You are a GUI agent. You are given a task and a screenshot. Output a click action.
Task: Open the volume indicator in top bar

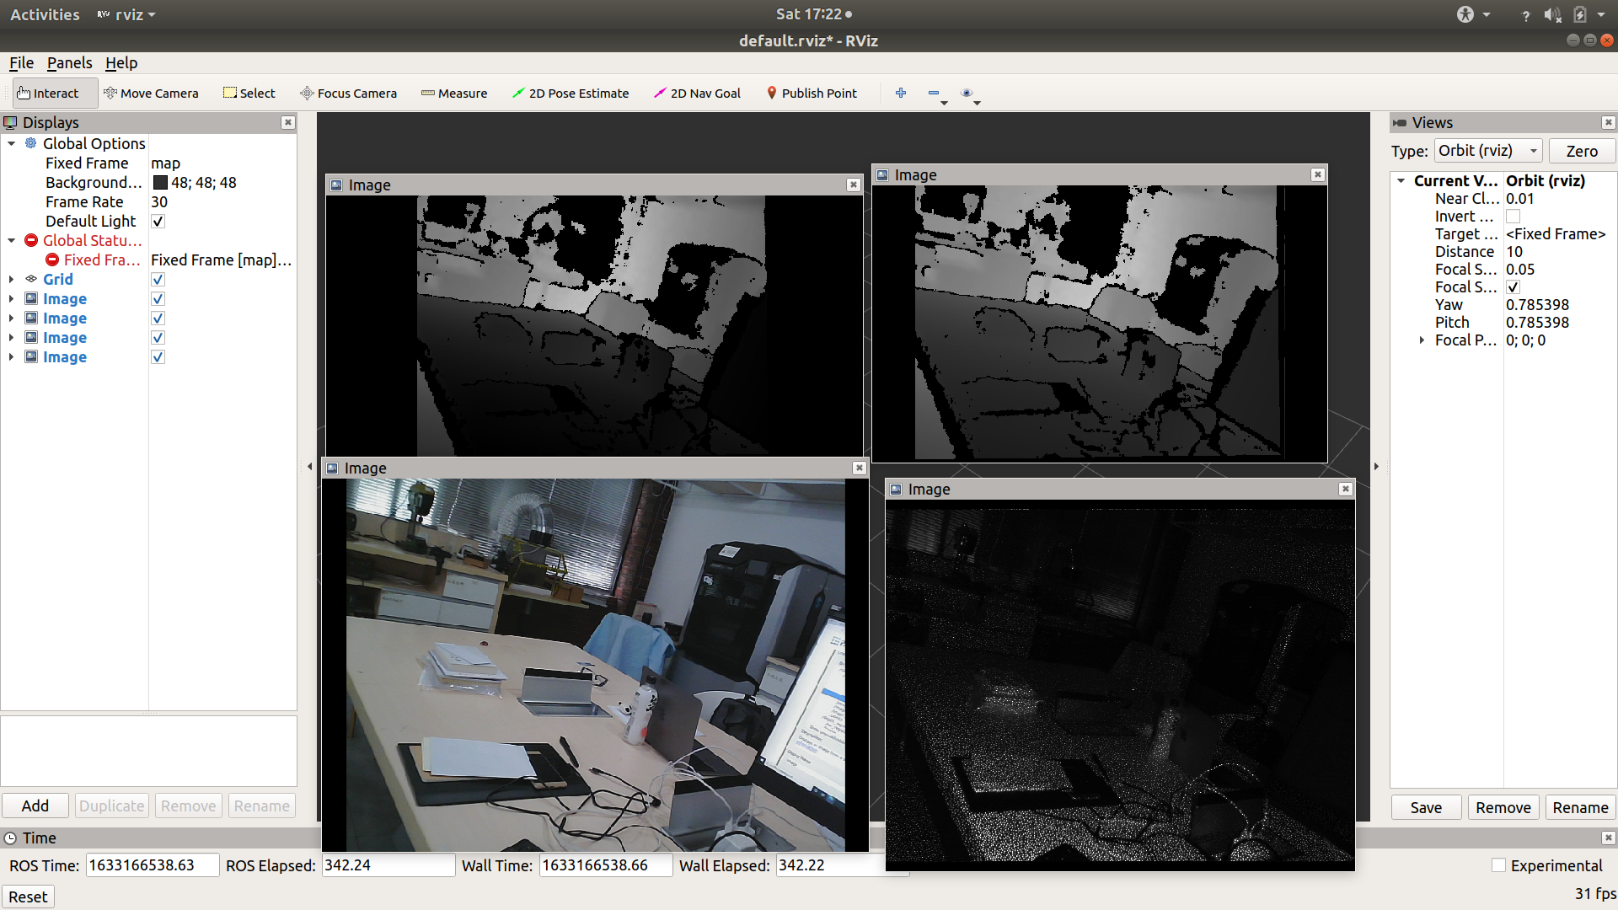click(x=1552, y=14)
